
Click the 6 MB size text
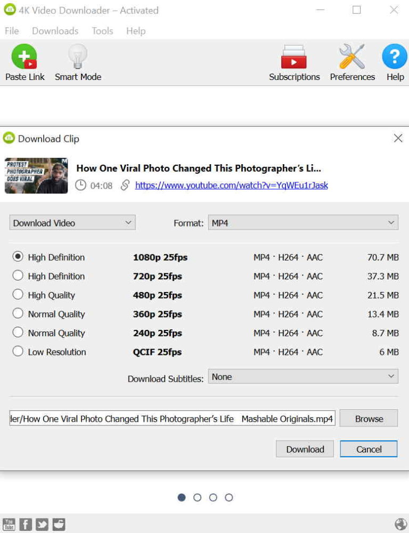pyautogui.click(x=389, y=352)
